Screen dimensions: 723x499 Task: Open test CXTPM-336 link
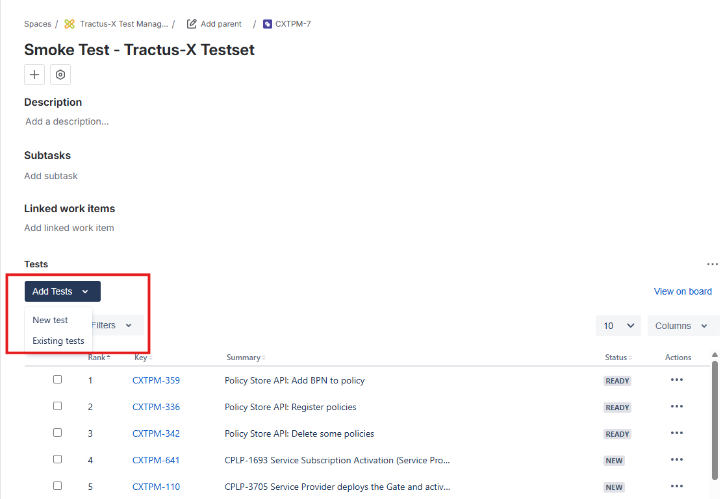(x=157, y=408)
